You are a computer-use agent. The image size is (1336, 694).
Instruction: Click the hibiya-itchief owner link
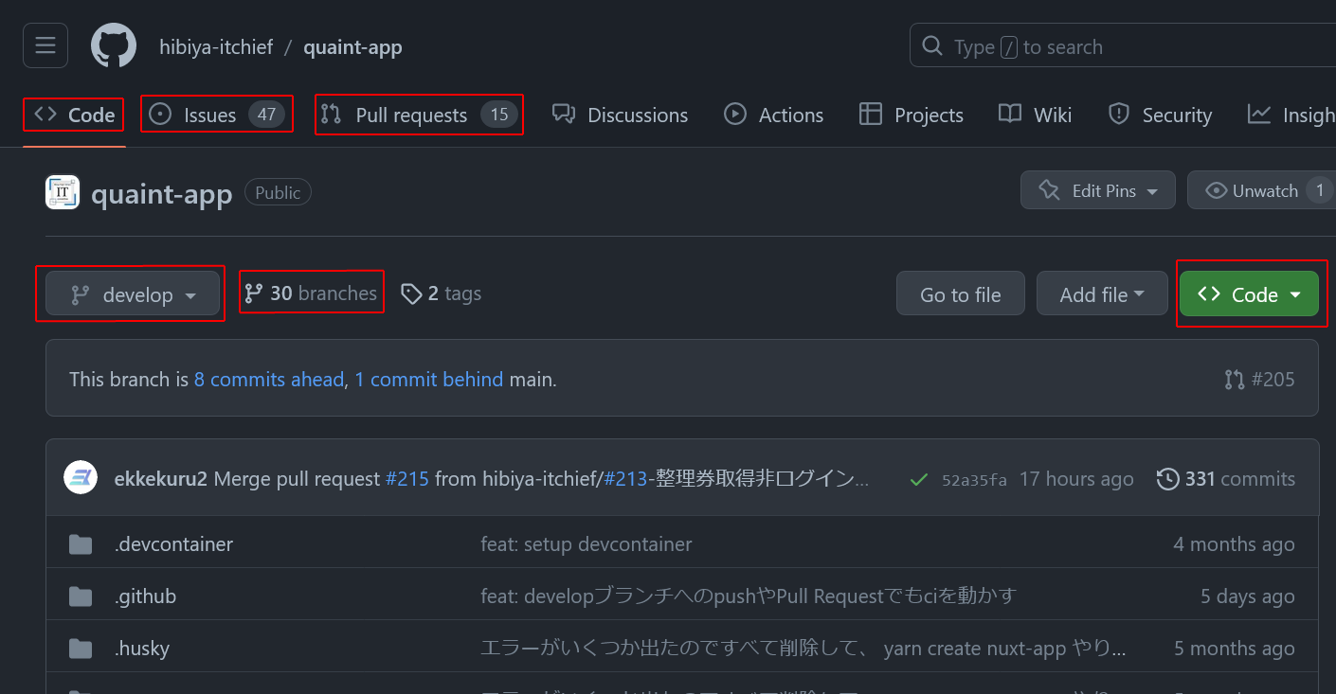pyautogui.click(x=216, y=46)
